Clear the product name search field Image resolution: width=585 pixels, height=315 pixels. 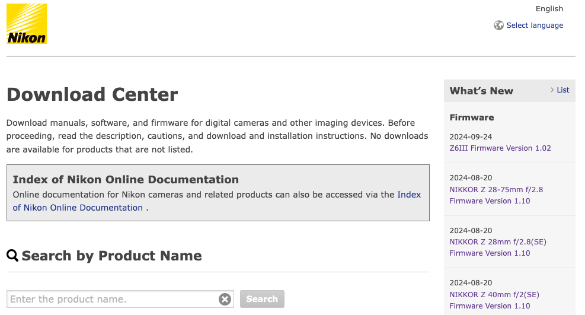click(x=225, y=299)
